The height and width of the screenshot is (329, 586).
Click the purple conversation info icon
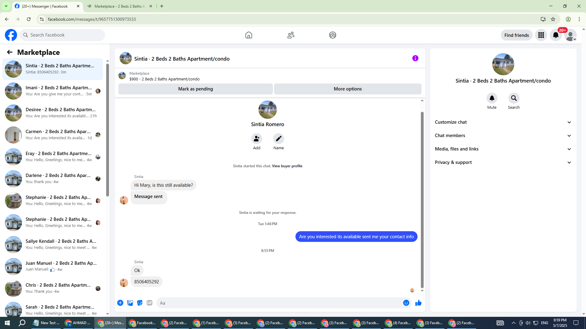point(415,58)
